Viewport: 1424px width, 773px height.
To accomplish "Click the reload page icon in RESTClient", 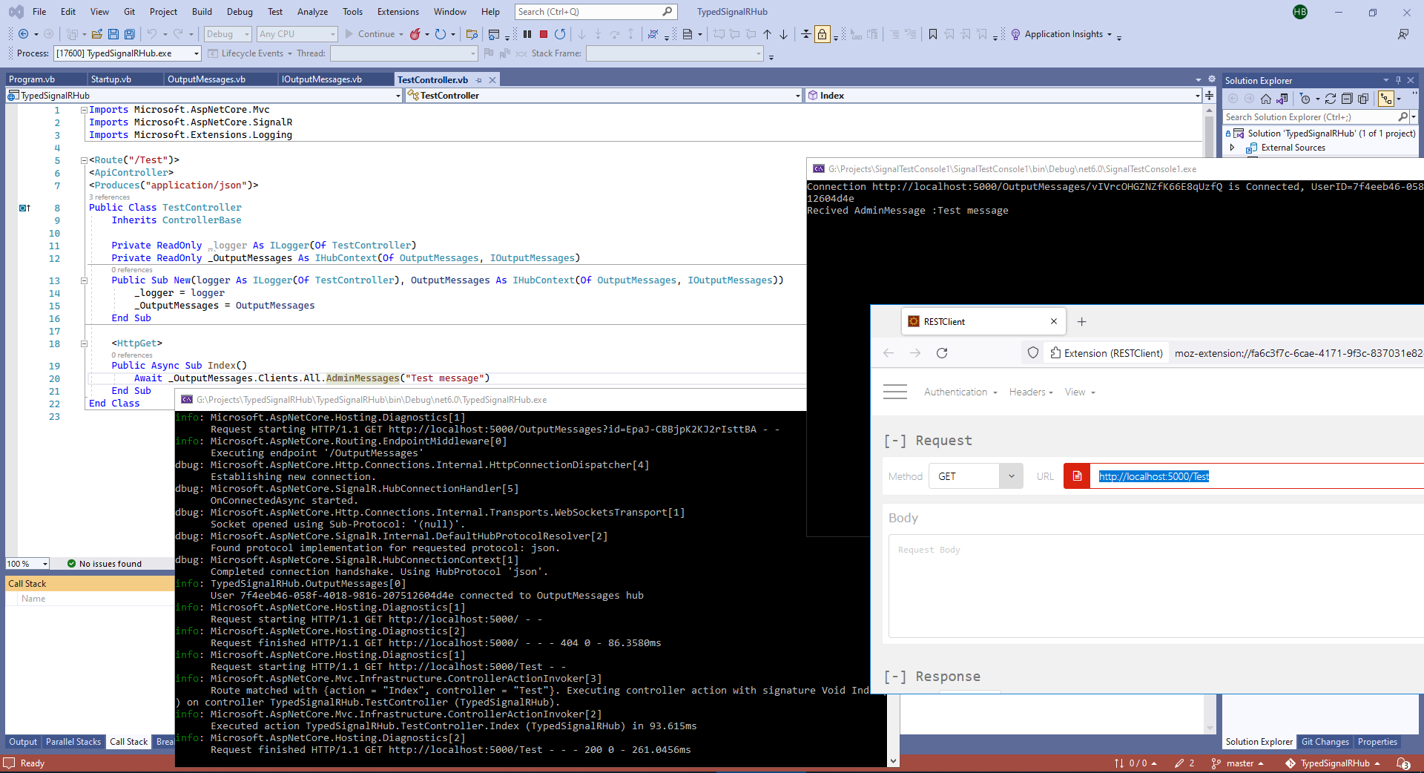I will pyautogui.click(x=942, y=353).
